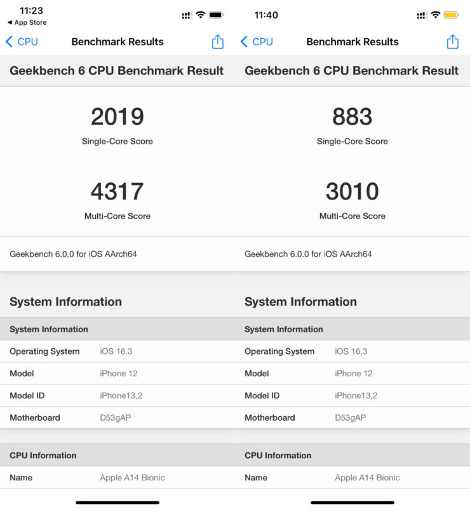Return to App Store via breadcrumb link

point(27,23)
